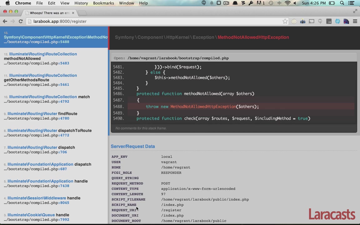Viewport: 360px width, 225px height.
Task: Click the four-arrow cross menu bar icon
Action: click(279, 3)
